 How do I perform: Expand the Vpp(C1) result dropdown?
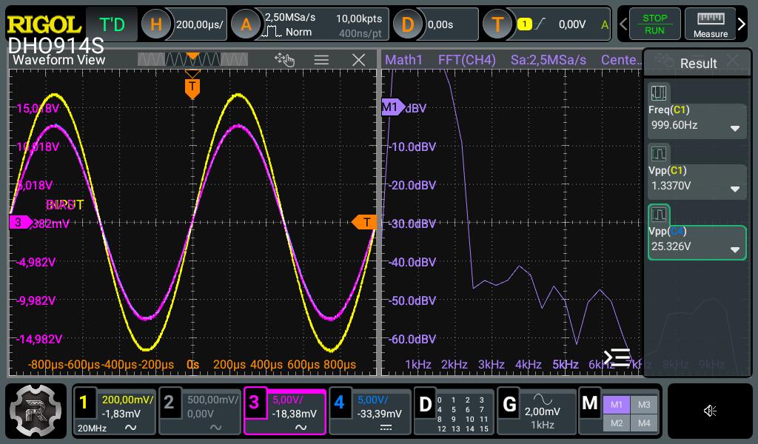coord(735,189)
